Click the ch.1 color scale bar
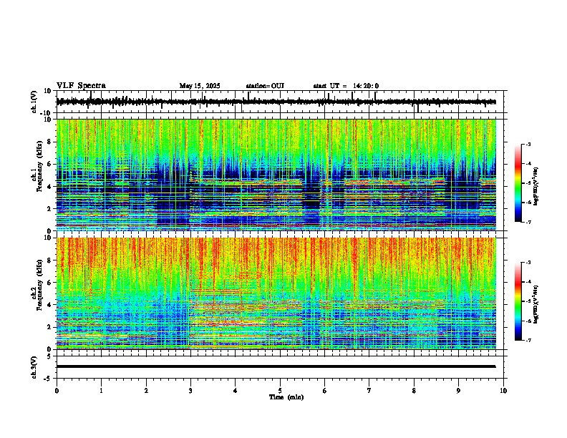The height and width of the screenshot is (438, 567). pyautogui.click(x=518, y=183)
